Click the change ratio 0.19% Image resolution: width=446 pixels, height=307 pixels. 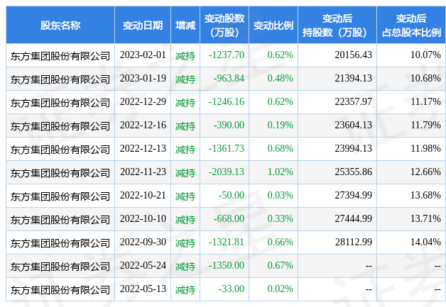click(281, 125)
